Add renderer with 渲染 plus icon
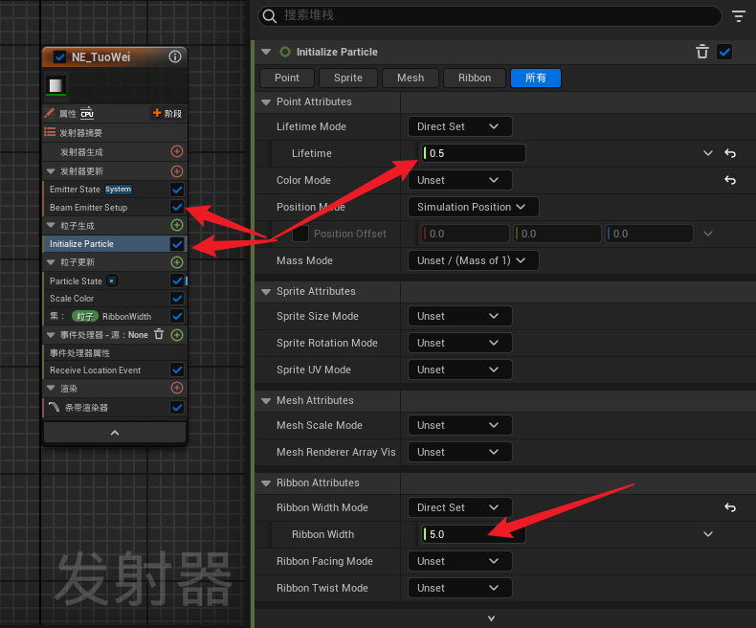 coord(177,388)
